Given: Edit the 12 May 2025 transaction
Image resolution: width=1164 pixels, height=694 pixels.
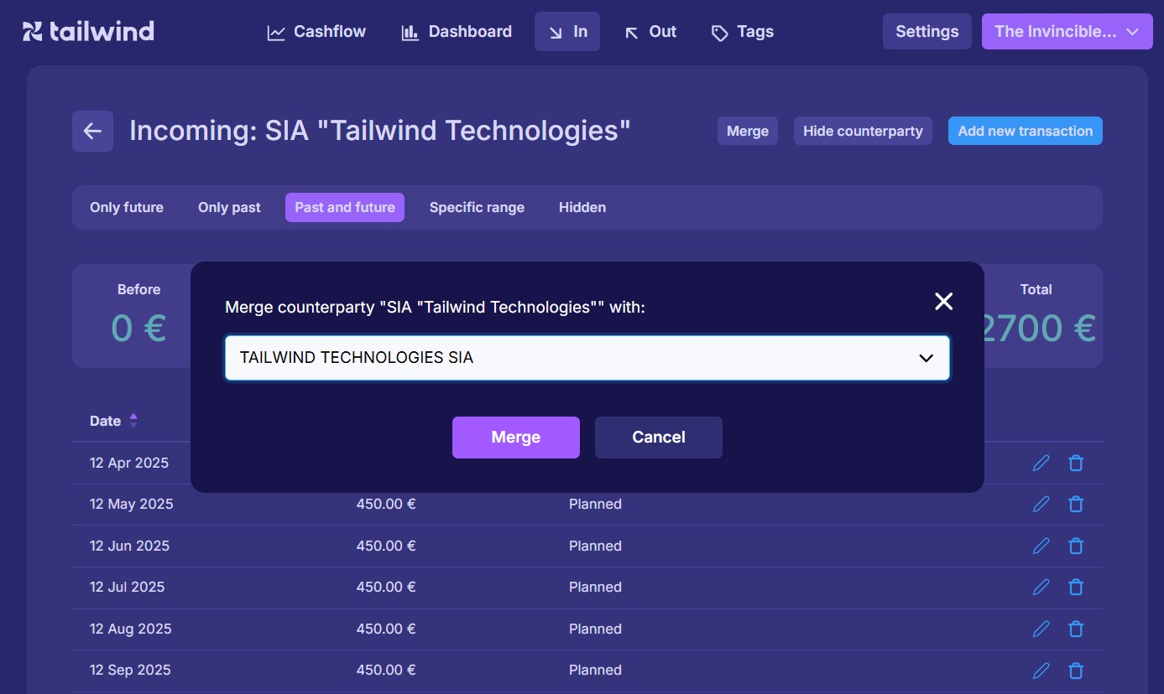Looking at the screenshot, I should [1041, 504].
